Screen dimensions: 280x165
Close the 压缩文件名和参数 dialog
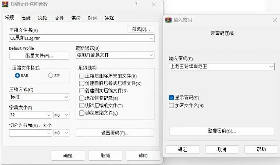point(154,4)
